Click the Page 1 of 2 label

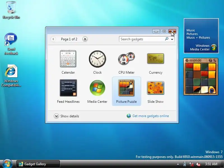coord(69,39)
